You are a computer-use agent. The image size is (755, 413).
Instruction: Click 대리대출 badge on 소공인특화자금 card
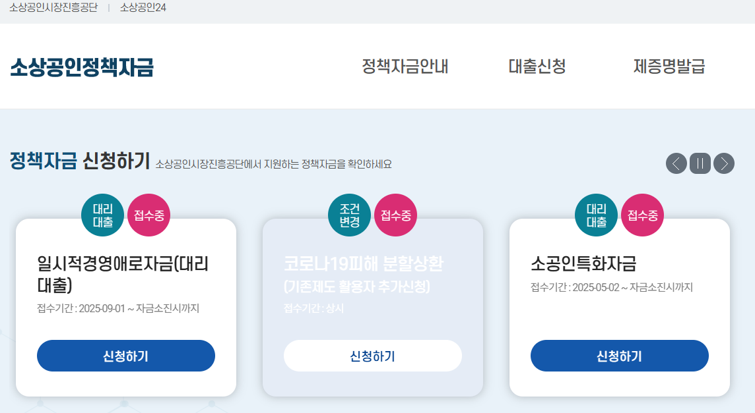[x=596, y=215]
